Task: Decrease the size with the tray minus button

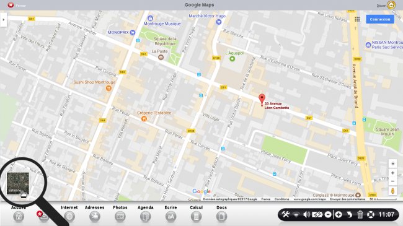Action: point(328,214)
